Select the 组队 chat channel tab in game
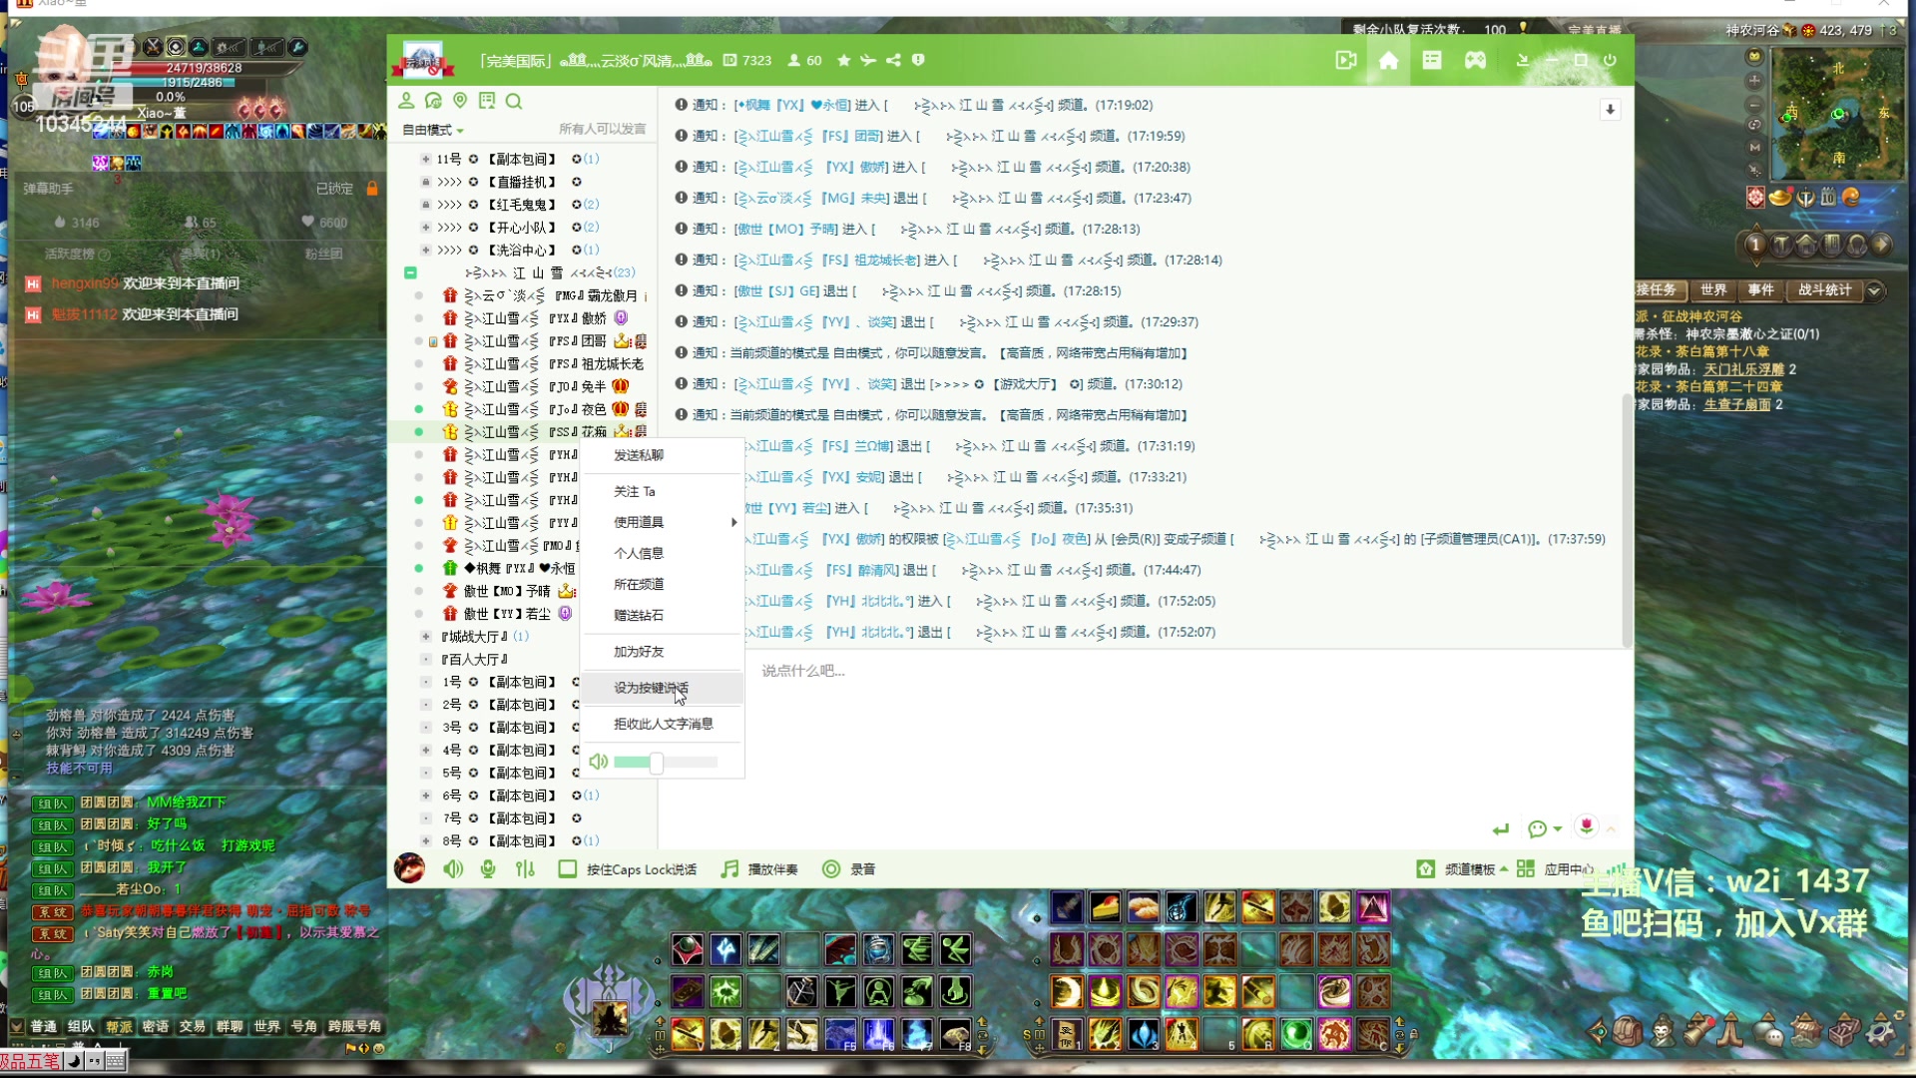Viewport: 1916px width, 1078px height. pyautogui.click(x=81, y=1027)
